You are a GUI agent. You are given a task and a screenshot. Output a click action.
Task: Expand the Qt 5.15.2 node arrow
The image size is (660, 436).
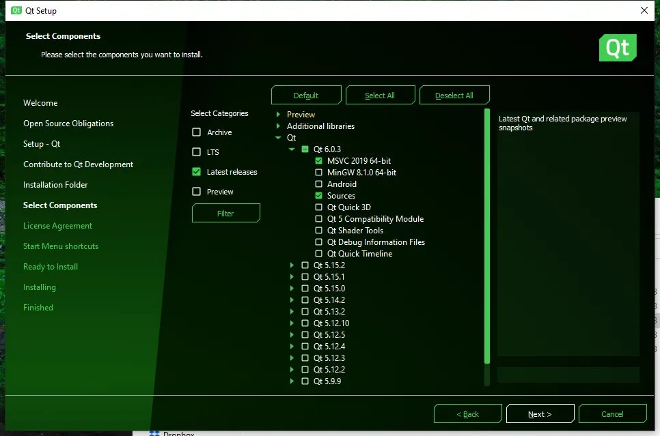292,265
